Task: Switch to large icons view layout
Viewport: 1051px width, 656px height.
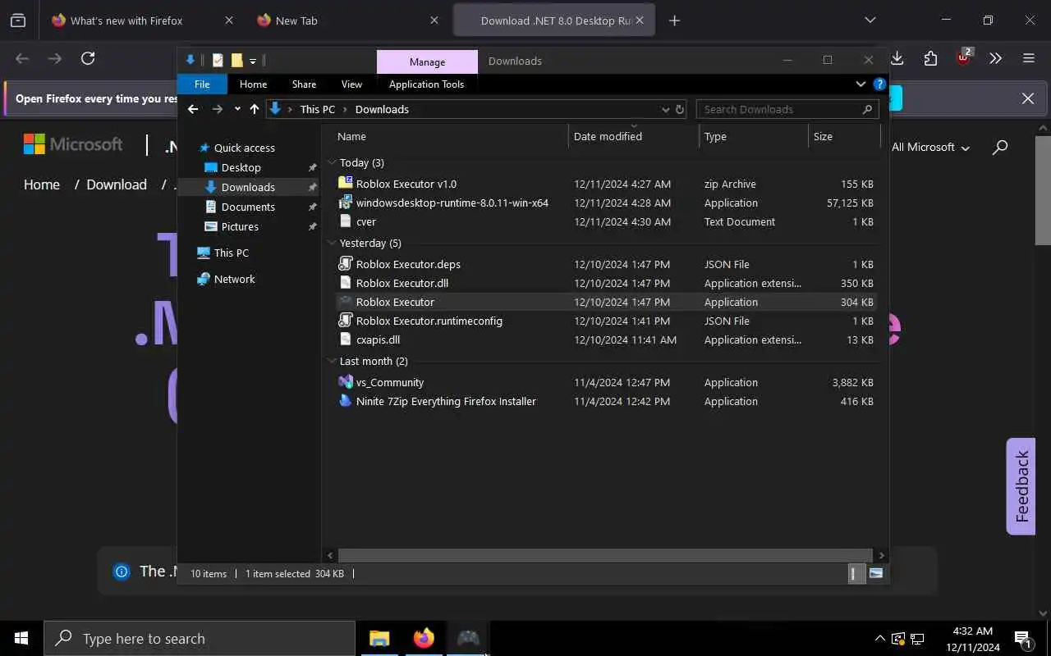Action: pyautogui.click(x=875, y=574)
